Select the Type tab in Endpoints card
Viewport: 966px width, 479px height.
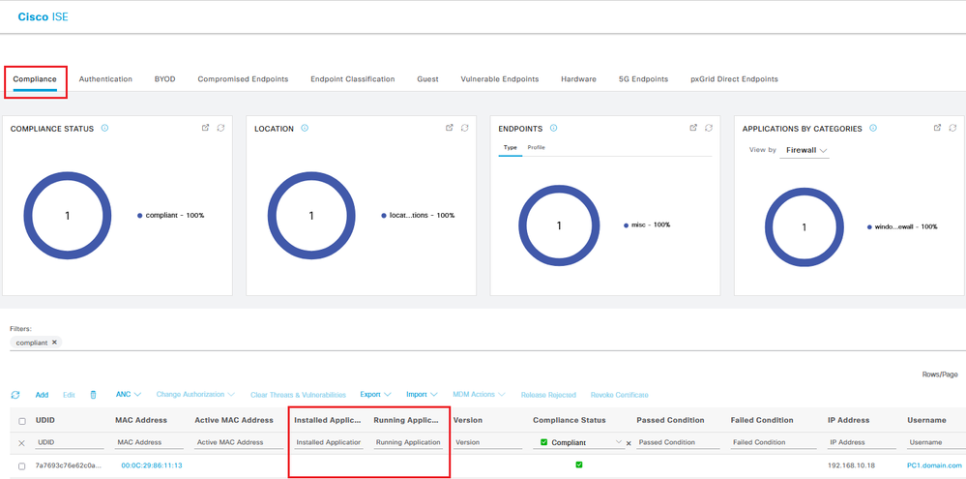point(511,148)
